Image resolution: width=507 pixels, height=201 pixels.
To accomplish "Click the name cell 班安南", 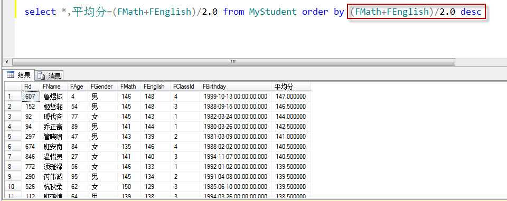I will tap(54, 146).
